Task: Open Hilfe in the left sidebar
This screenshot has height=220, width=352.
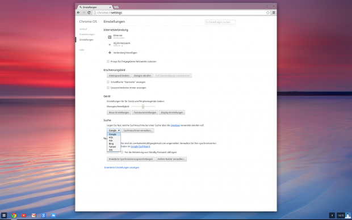Action: point(82,50)
